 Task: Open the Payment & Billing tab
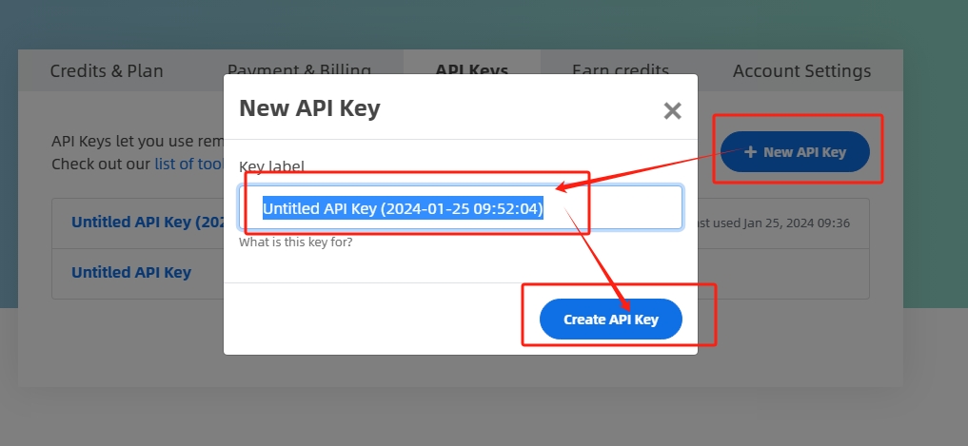click(x=299, y=68)
